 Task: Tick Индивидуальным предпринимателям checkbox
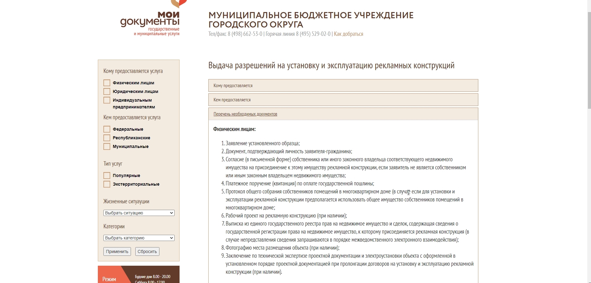click(107, 100)
